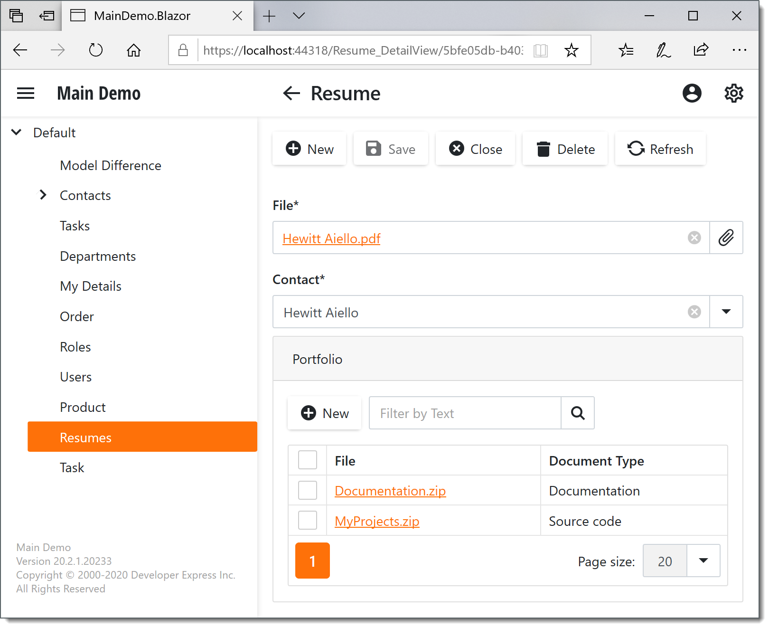Check the Documentation.zip row checkbox
Screen dimensions: 769x628
pyautogui.click(x=308, y=490)
